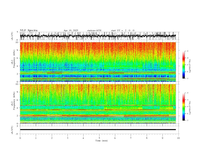Viewport: 201px width, 155px height.
Task: Click the "-4" tick on upper color bar
Action: click(x=187, y=58)
